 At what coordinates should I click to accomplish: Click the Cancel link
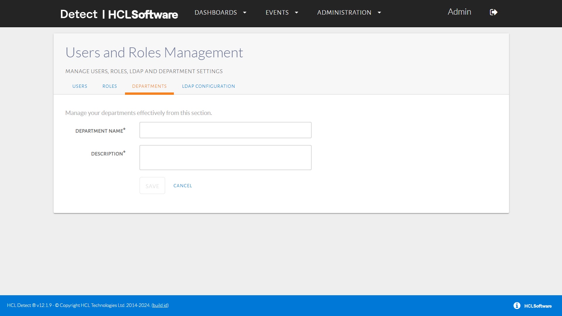click(183, 186)
